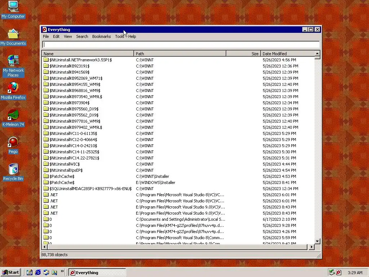Click horizontal scrollbar right arrow

coord(312,247)
